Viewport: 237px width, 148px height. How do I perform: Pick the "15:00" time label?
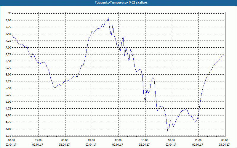coord(145,140)
